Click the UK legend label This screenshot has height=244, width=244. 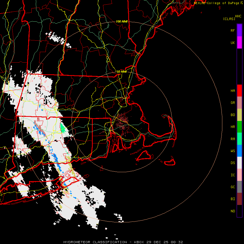click(x=233, y=43)
